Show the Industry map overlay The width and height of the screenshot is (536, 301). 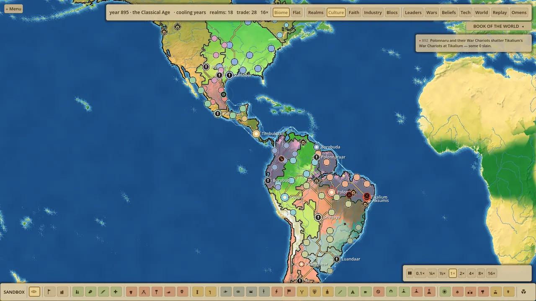[x=373, y=13]
